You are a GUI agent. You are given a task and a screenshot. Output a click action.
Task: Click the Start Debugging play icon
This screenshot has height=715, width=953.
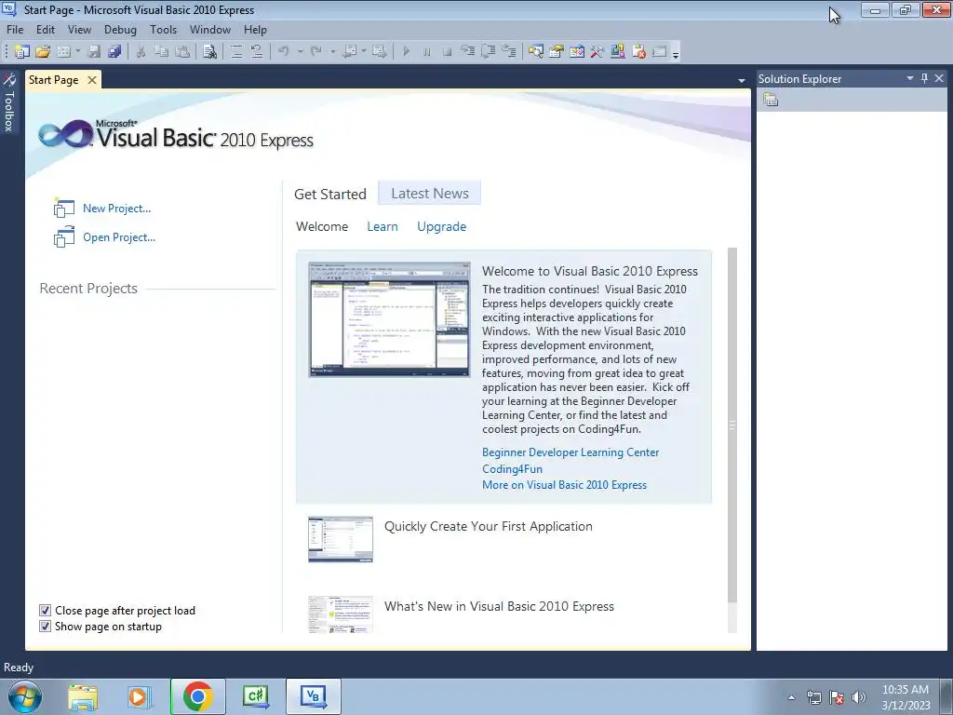pos(406,52)
